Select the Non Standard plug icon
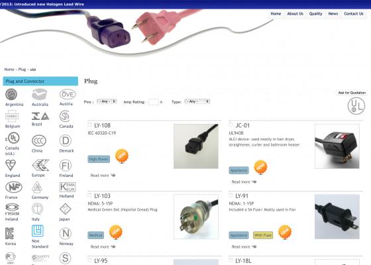 (x=37, y=231)
